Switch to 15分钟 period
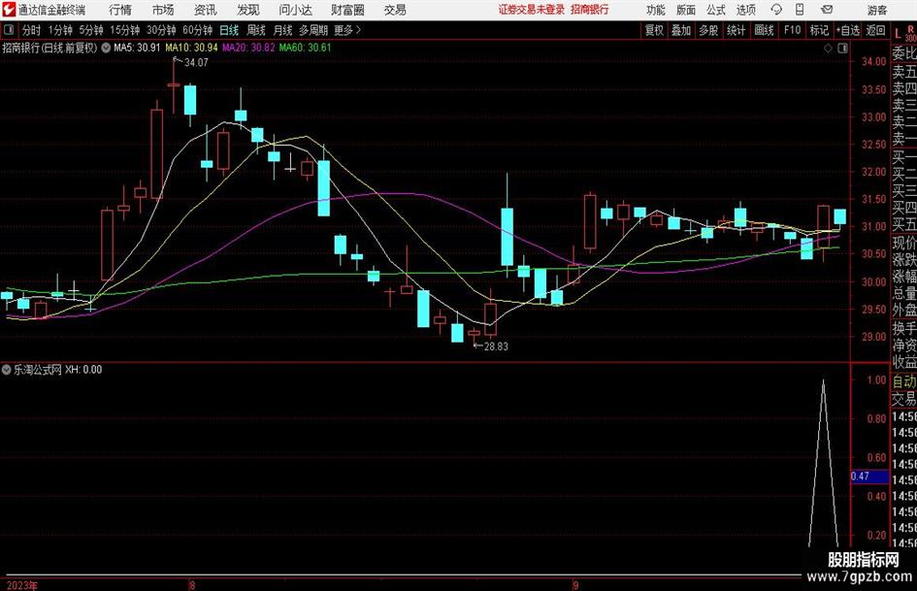The image size is (917, 591). [124, 30]
